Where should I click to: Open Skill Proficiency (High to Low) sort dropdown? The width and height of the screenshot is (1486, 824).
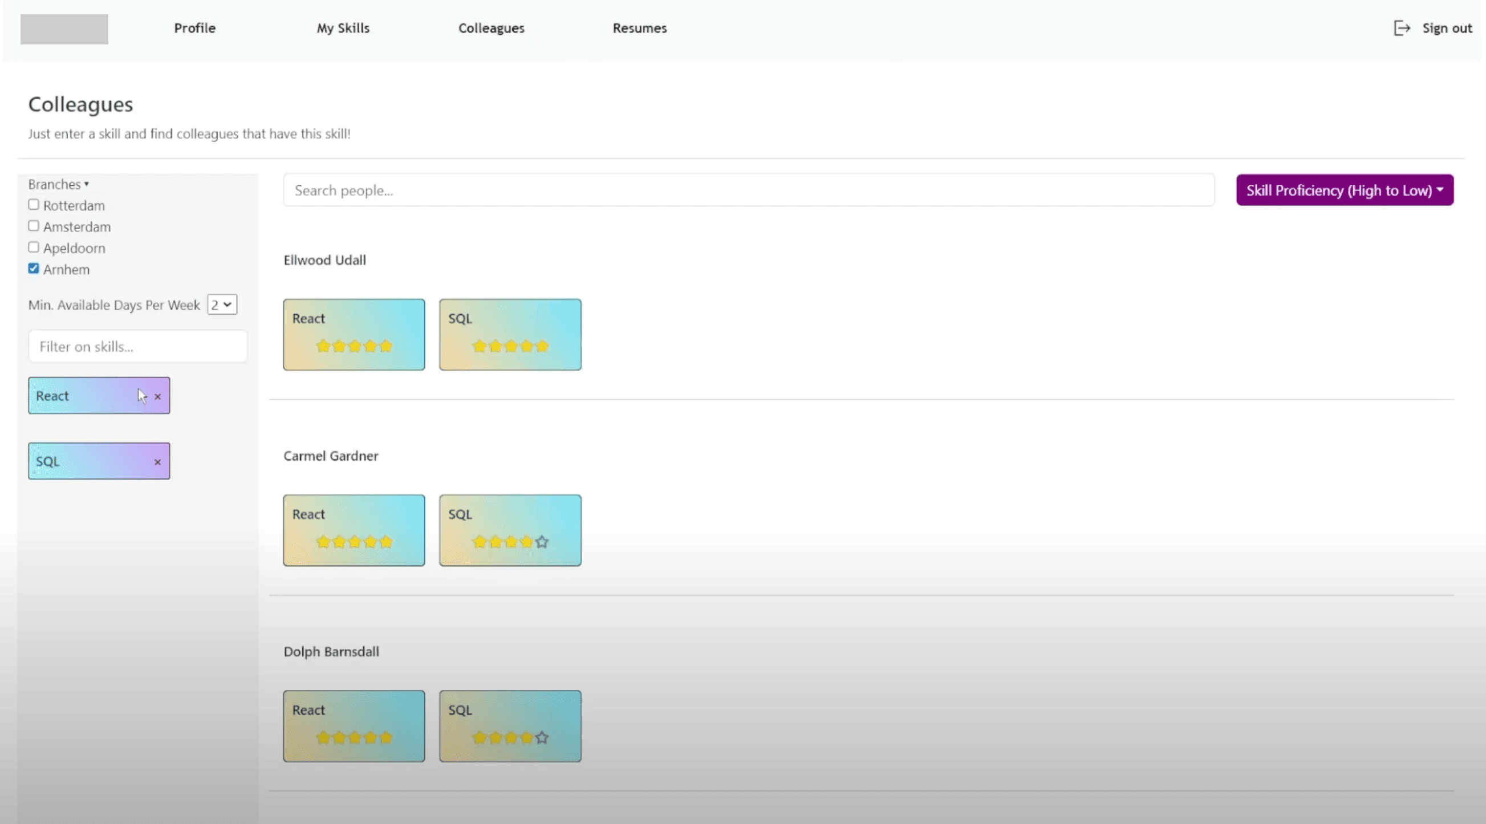pyautogui.click(x=1344, y=190)
